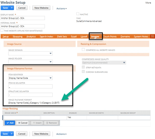Toggle the Chroma Subsampling checkbox
The width and height of the screenshot is (155, 139).
83,71
